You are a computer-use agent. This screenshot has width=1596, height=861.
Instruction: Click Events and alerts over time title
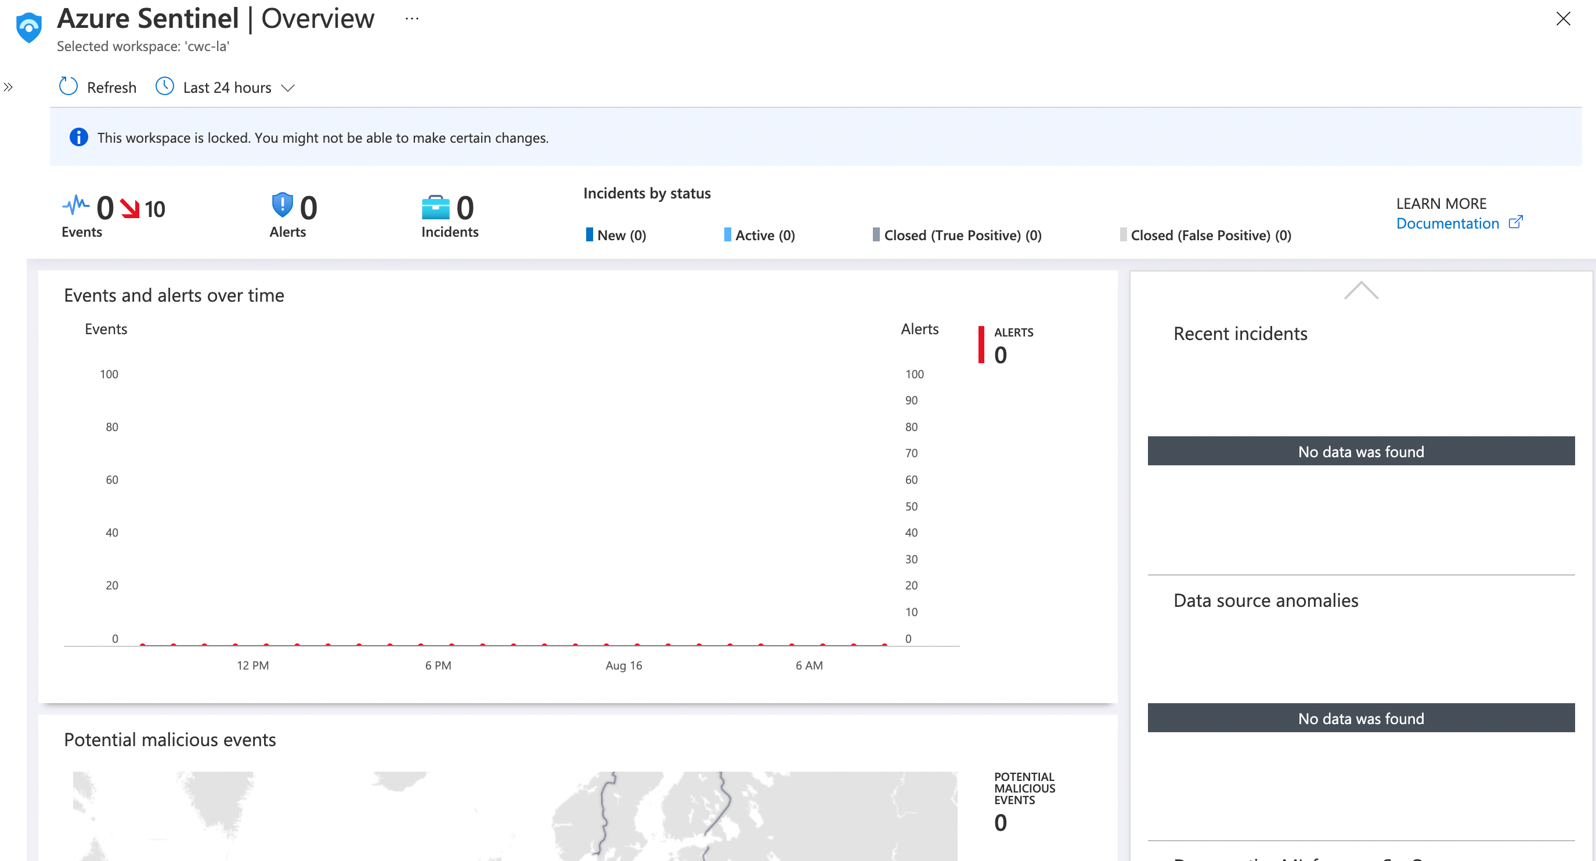pos(174,295)
